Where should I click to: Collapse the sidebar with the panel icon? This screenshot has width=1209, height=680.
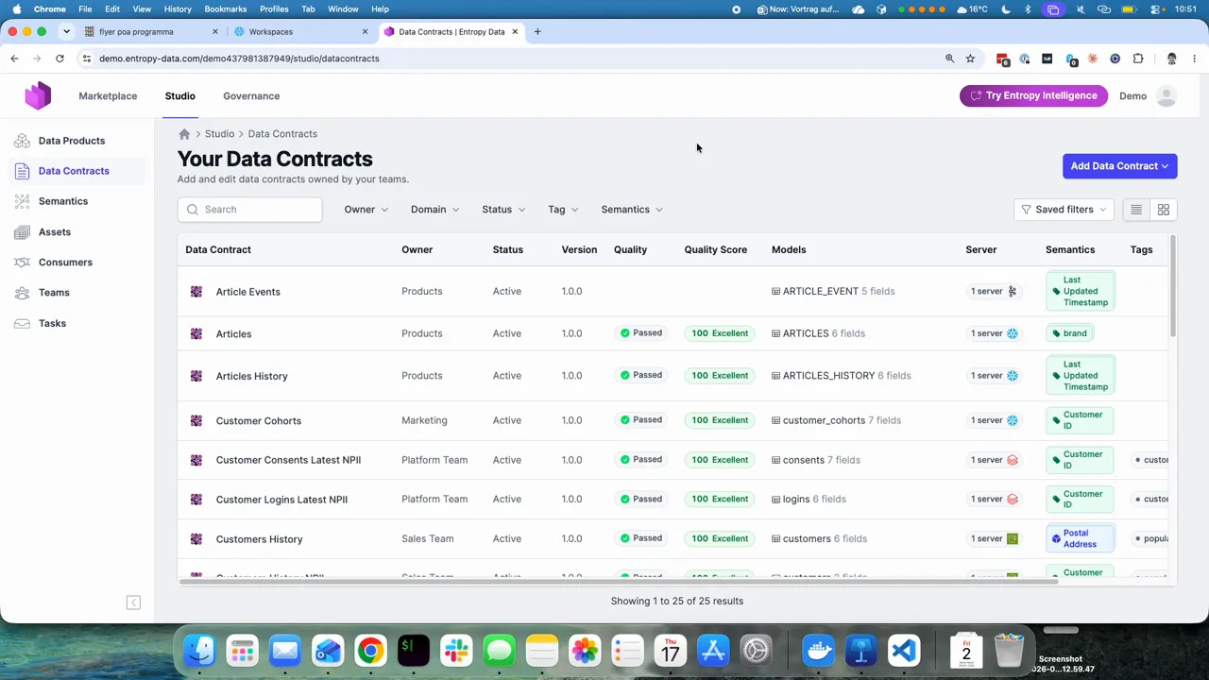[133, 603]
